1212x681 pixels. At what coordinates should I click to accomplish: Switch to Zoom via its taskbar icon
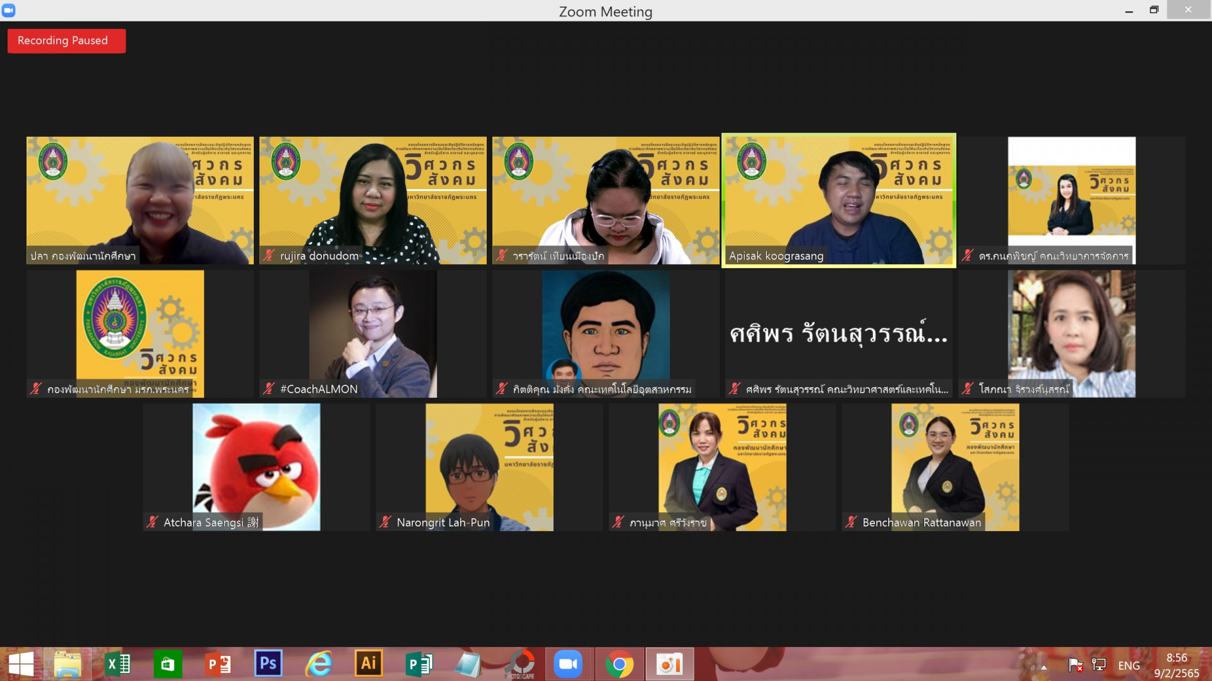tap(567, 664)
